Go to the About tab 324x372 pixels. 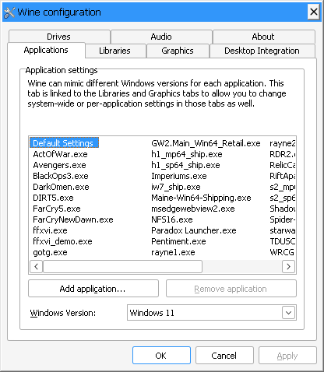coord(263,37)
